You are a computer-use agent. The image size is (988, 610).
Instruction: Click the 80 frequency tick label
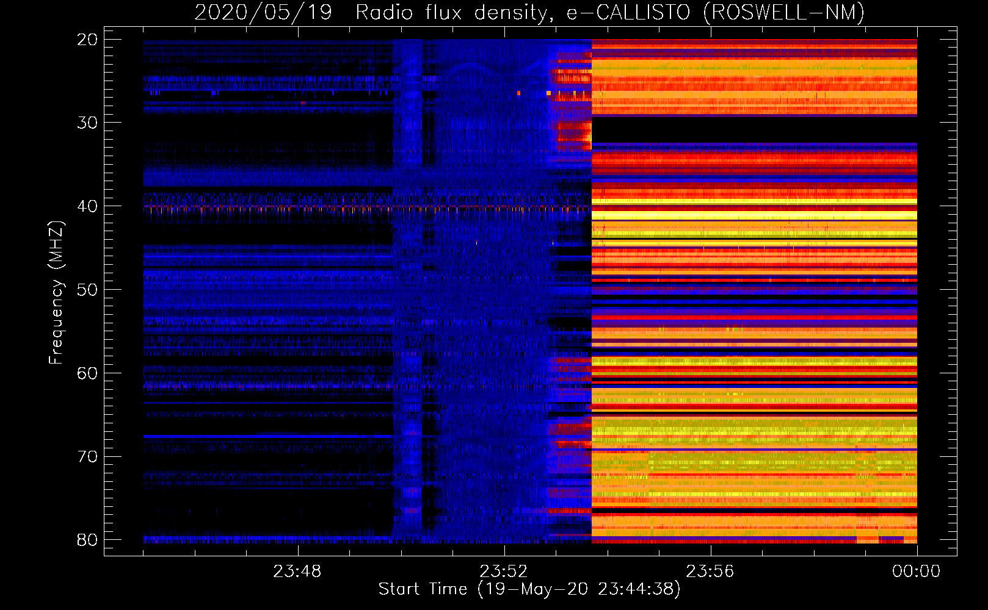(x=87, y=540)
